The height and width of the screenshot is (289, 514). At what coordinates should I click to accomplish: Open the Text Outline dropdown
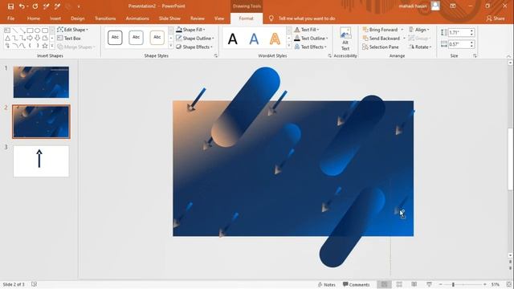point(311,39)
